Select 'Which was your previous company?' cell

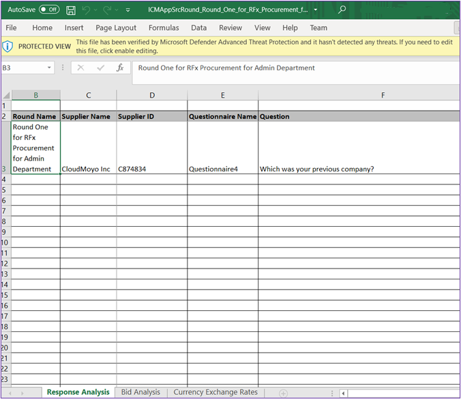[359, 148]
